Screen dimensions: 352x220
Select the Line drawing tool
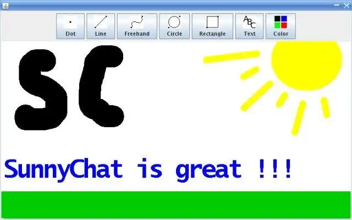pos(101,26)
